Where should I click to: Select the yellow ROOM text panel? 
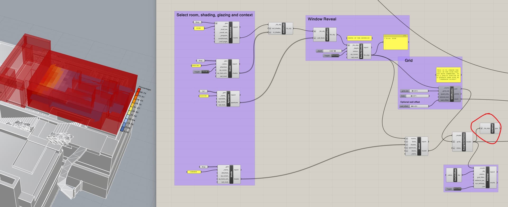(x=199, y=28)
